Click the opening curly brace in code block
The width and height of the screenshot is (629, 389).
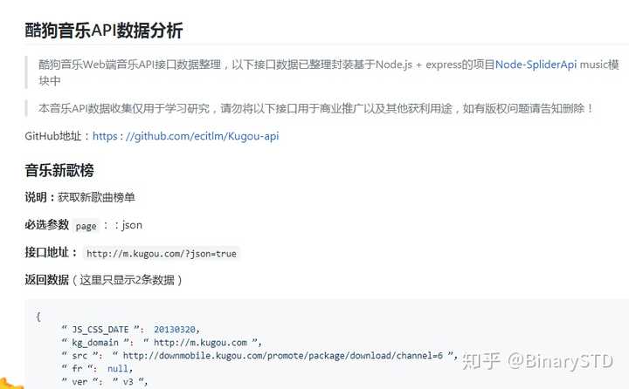coord(38,317)
